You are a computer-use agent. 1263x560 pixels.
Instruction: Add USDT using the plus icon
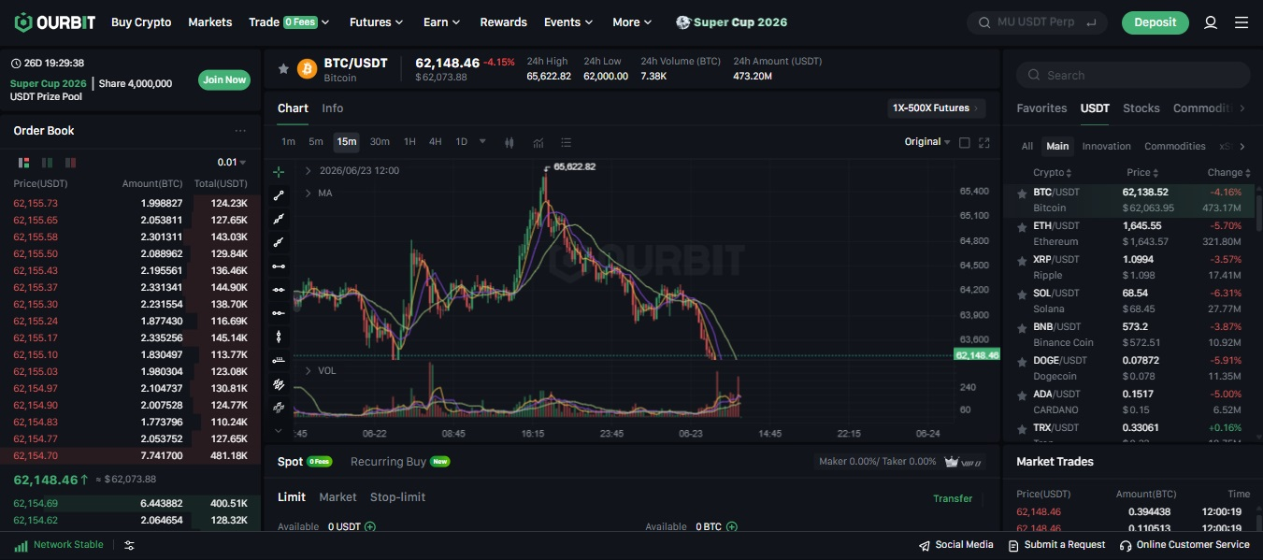coord(370,527)
